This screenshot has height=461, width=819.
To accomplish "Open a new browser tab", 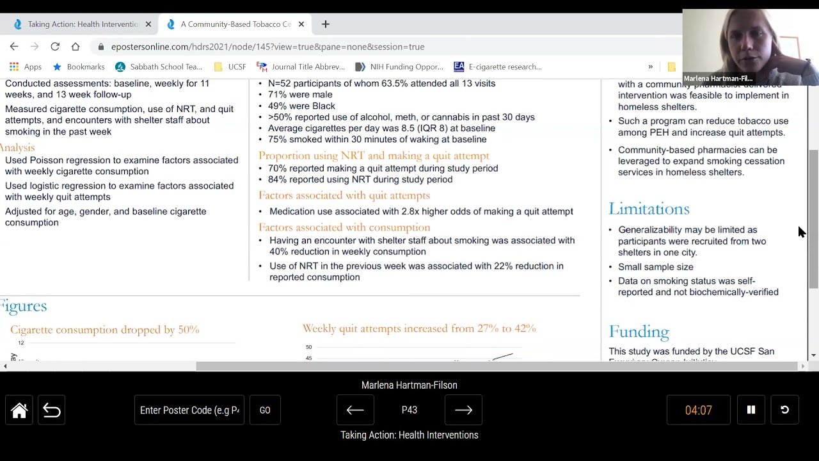I will [326, 24].
